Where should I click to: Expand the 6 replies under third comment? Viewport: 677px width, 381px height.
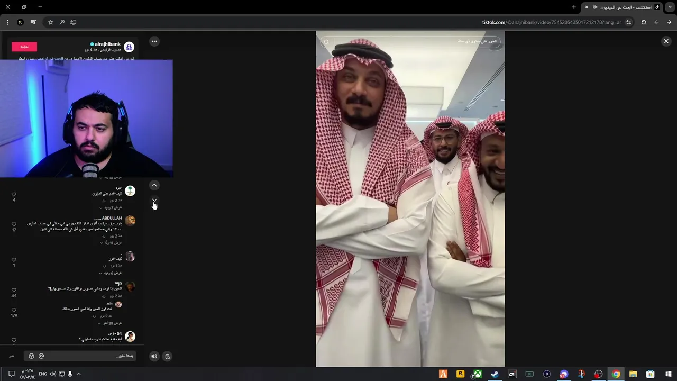click(111, 273)
